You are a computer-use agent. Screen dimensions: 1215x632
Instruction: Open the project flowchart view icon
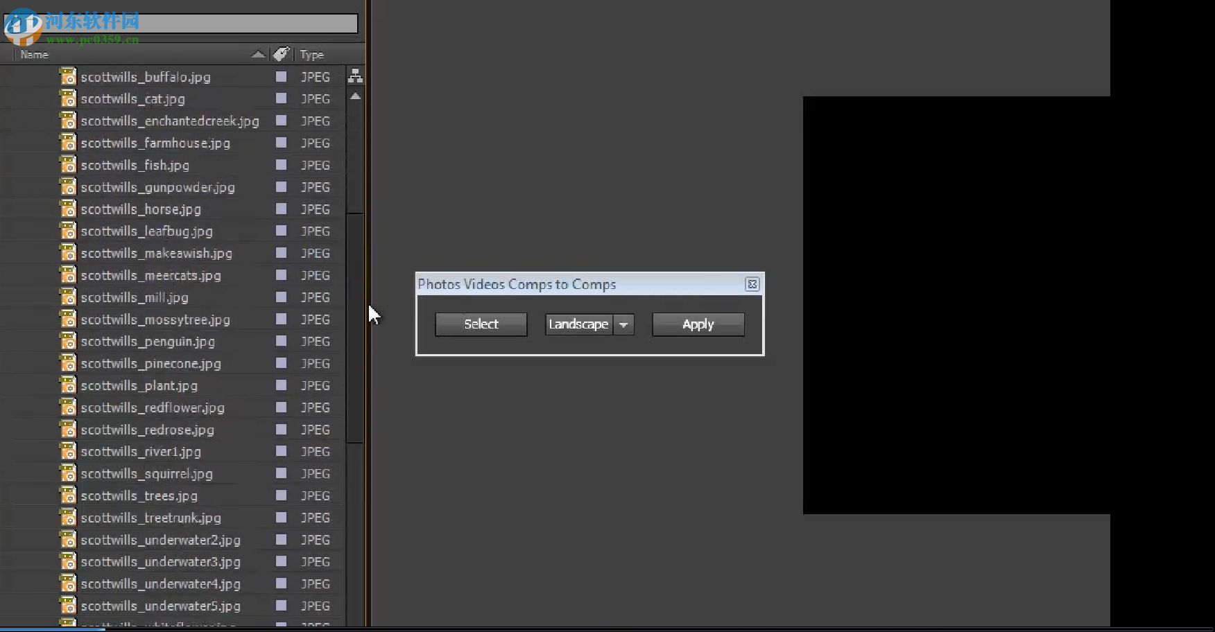click(355, 76)
